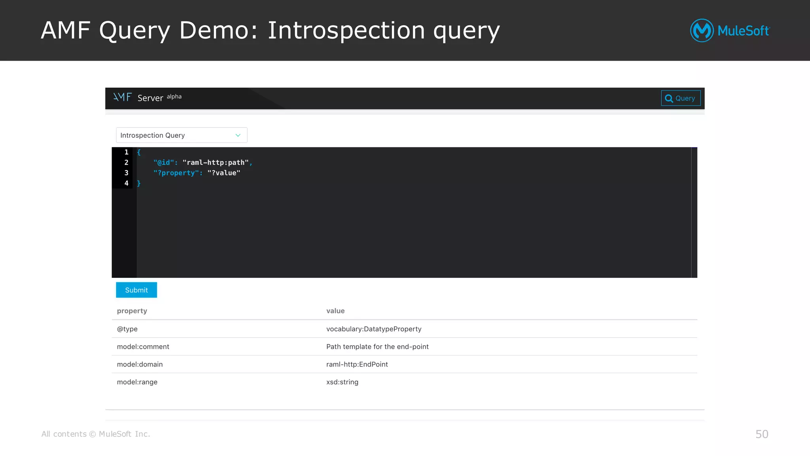
Task: Click the "raml-http:path" value in the editor
Action: pyautogui.click(x=216, y=163)
